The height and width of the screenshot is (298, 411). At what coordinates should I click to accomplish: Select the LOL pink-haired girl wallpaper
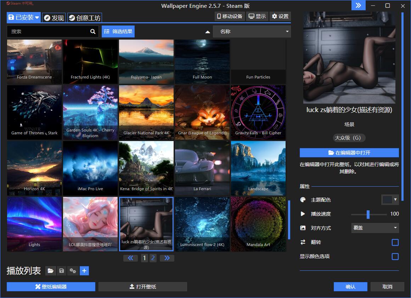[x=90, y=224]
